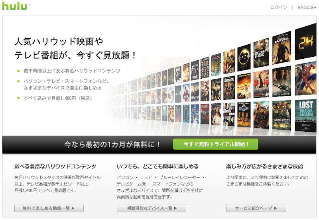The width and height of the screenshot is (319, 220).
Task: Click paragraph text 月額1,480円ですべて見放題です
Action: (x=45, y=190)
